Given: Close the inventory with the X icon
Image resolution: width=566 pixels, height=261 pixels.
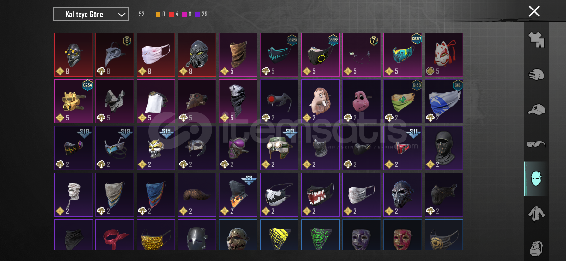Looking at the screenshot, I should 534,11.
